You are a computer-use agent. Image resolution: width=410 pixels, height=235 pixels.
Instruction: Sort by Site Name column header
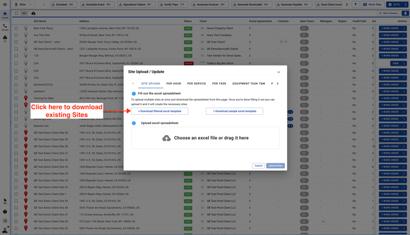coord(40,21)
